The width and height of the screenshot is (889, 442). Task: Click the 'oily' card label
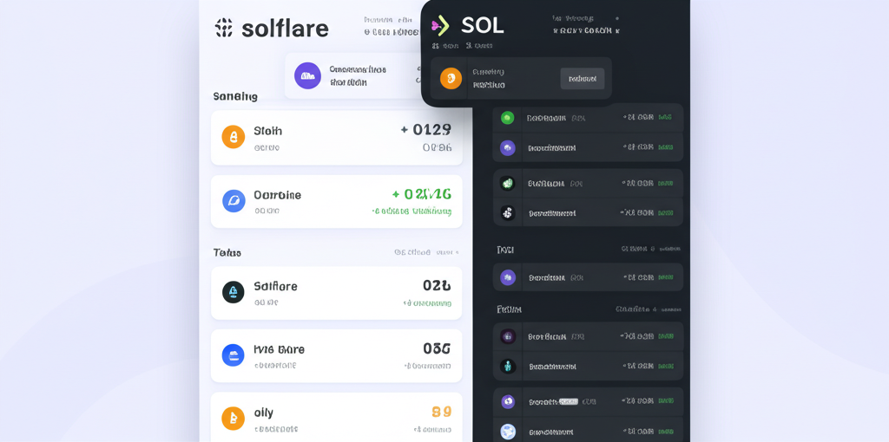[x=264, y=413]
